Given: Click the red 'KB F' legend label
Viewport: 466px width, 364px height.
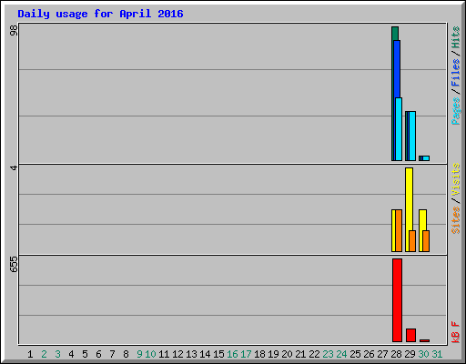Looking at the screenshot, I should (x=456, y=332).
